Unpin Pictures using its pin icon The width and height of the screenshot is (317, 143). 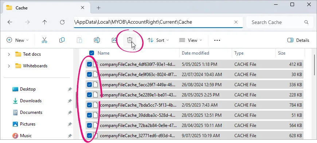point(70,124)
